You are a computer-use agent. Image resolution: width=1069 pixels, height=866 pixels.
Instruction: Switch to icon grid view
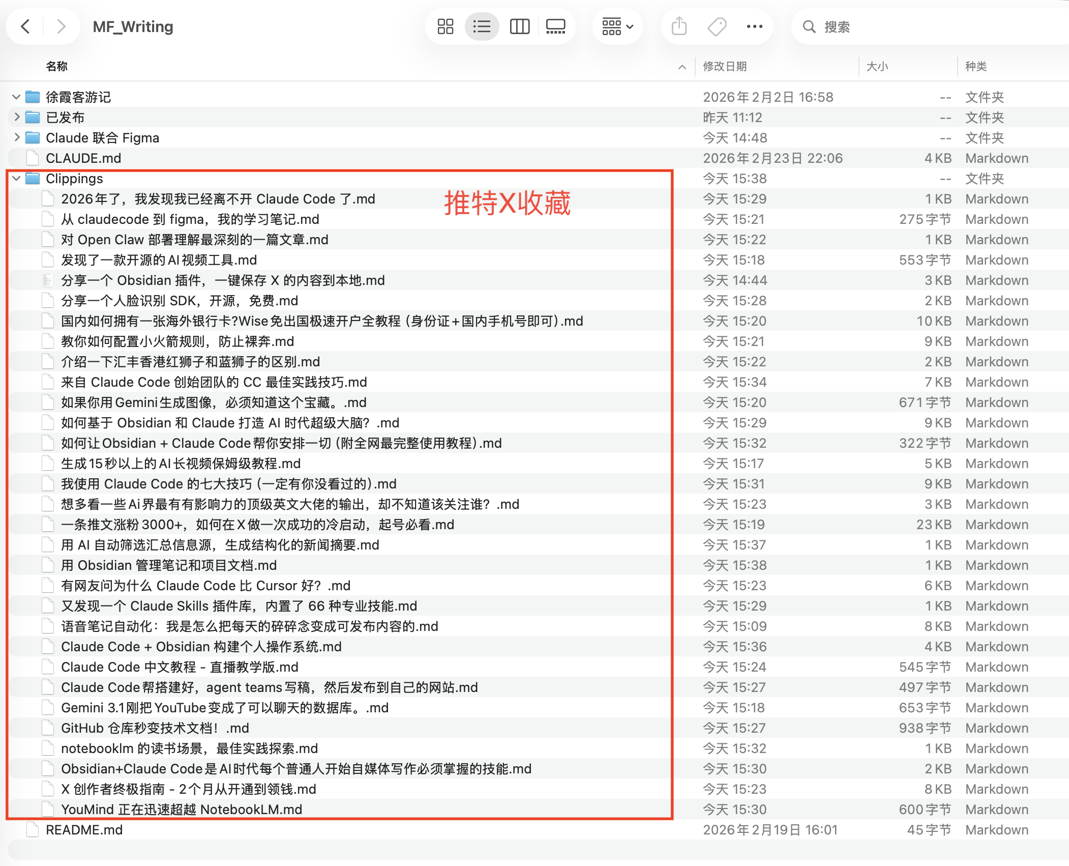click(x=446, y=26)
